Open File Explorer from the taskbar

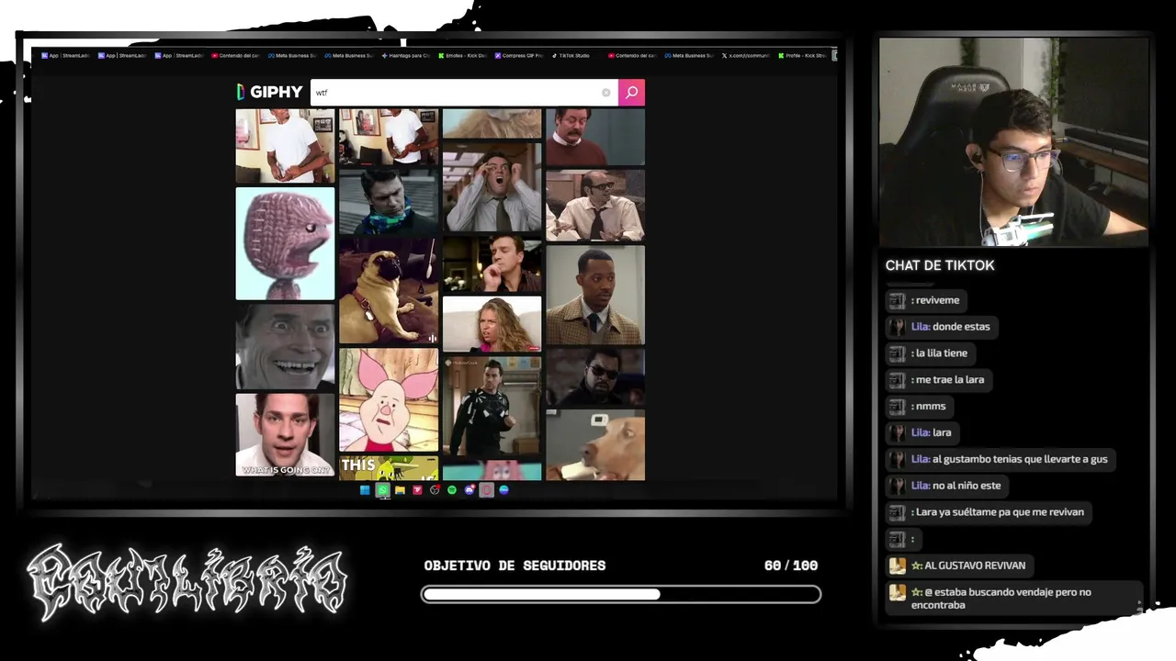(400, 490)
